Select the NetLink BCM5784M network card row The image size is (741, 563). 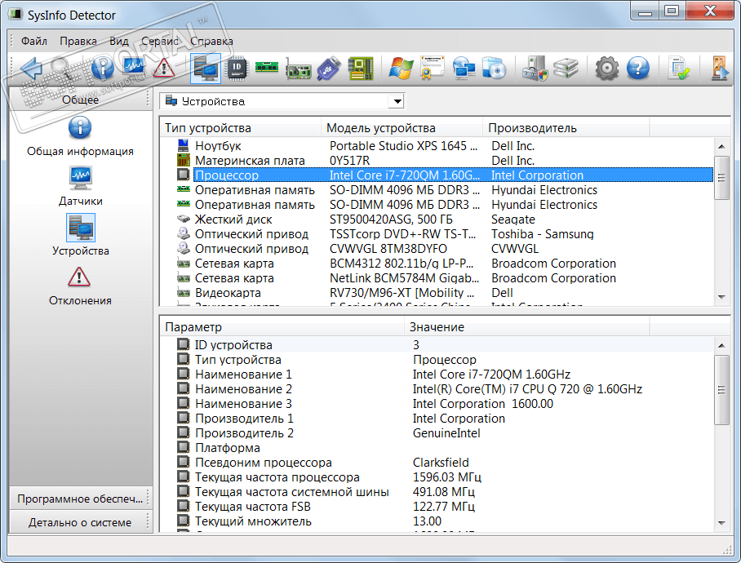pos(437,277)
